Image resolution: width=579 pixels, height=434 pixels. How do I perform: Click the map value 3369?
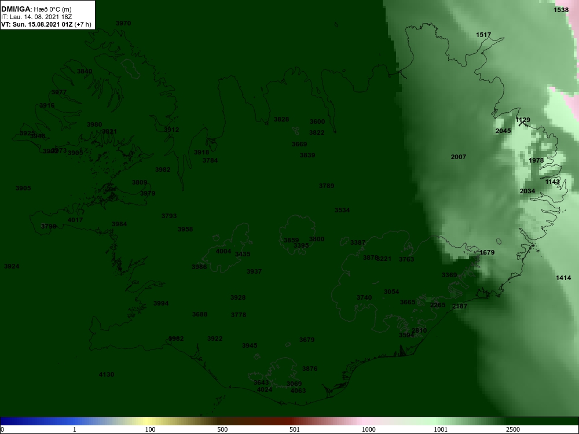click(449, 275)
